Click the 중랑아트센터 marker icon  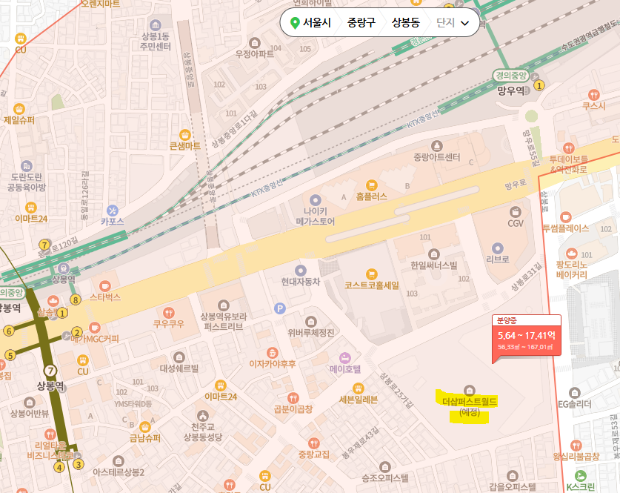(x=436, y=145)
